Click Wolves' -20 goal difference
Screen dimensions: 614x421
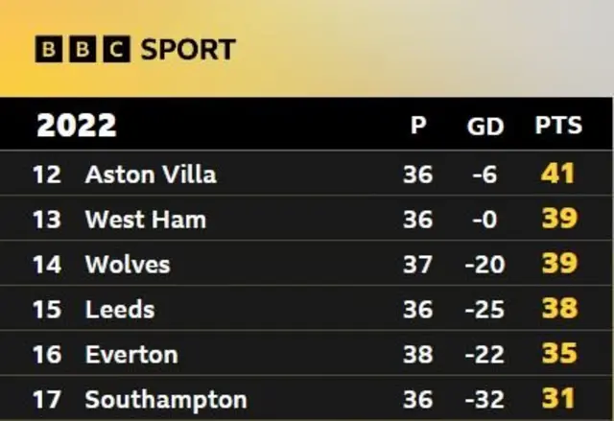(x=484, y=265)
